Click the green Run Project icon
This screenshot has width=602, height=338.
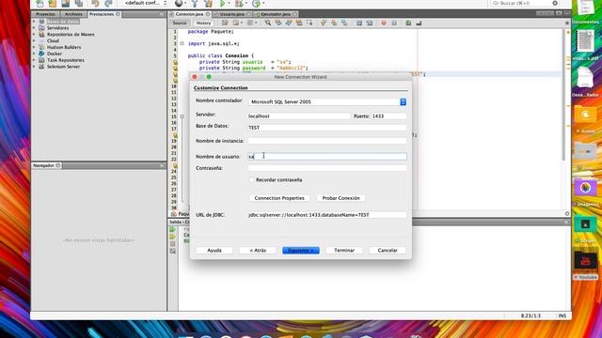(x=222, y=4)
